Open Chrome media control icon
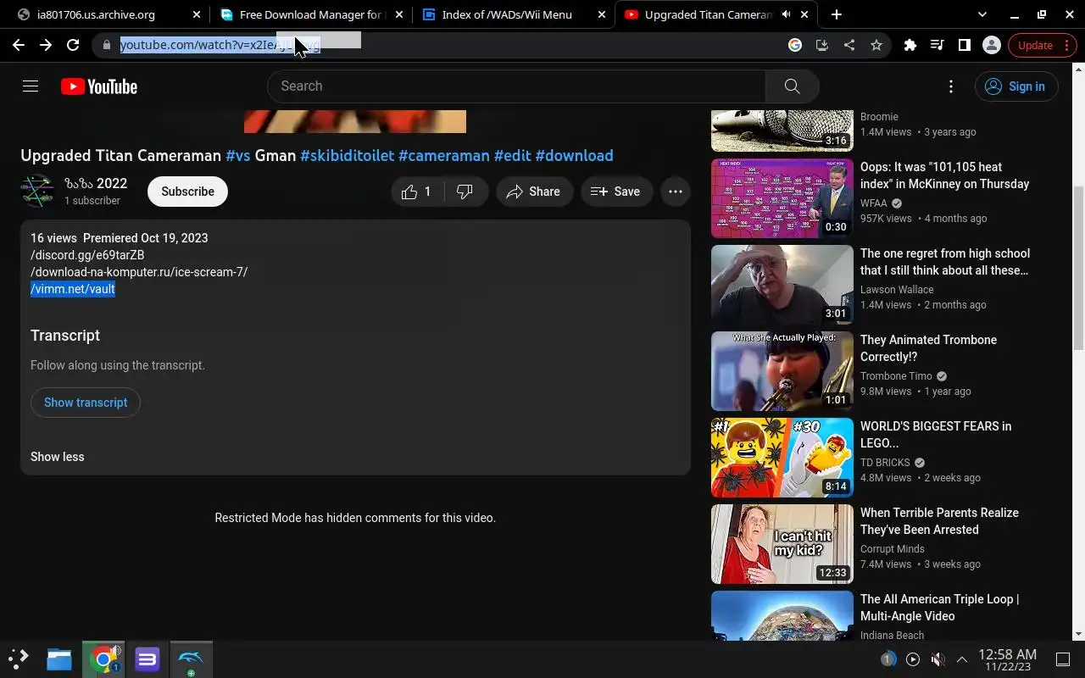The width and height of the screenshot is (1085, 678). coord(938,45)
